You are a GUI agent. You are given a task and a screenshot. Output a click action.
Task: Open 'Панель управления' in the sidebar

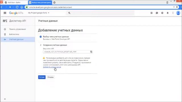[x=18, y=29]
